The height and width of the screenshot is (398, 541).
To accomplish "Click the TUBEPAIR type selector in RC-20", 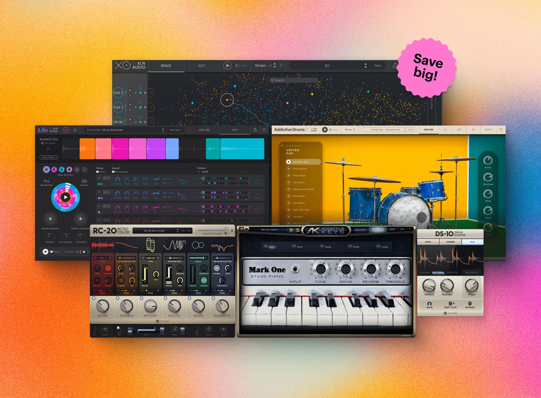I will point(150,258).
